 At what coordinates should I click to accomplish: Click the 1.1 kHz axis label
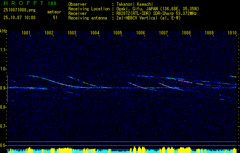pos(3,50)
